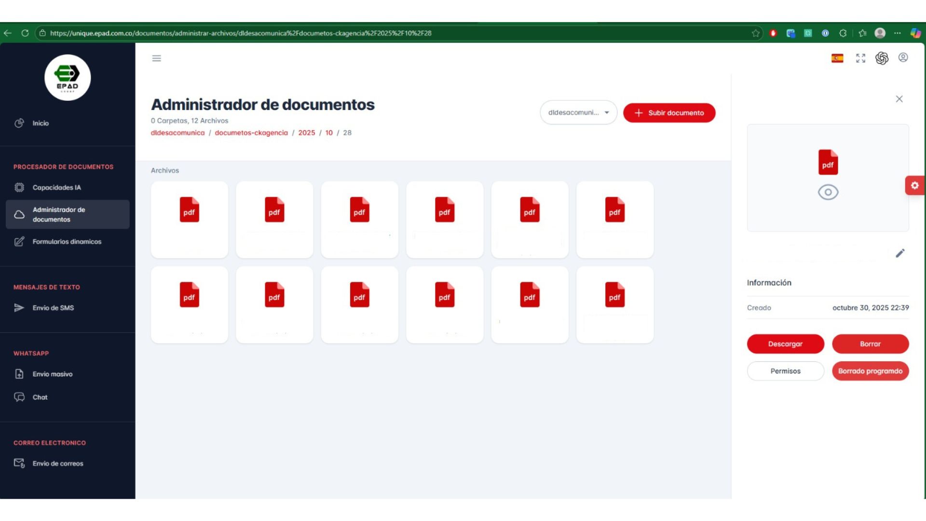The height and width of the screenshot is (521, 926).
Task: Go to Inicio in the sidebar
Action: (x=40, y=123)
